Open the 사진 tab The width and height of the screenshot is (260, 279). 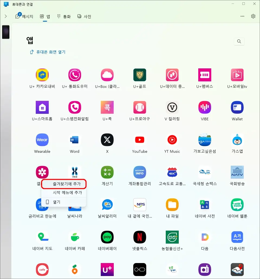[84, 16]
